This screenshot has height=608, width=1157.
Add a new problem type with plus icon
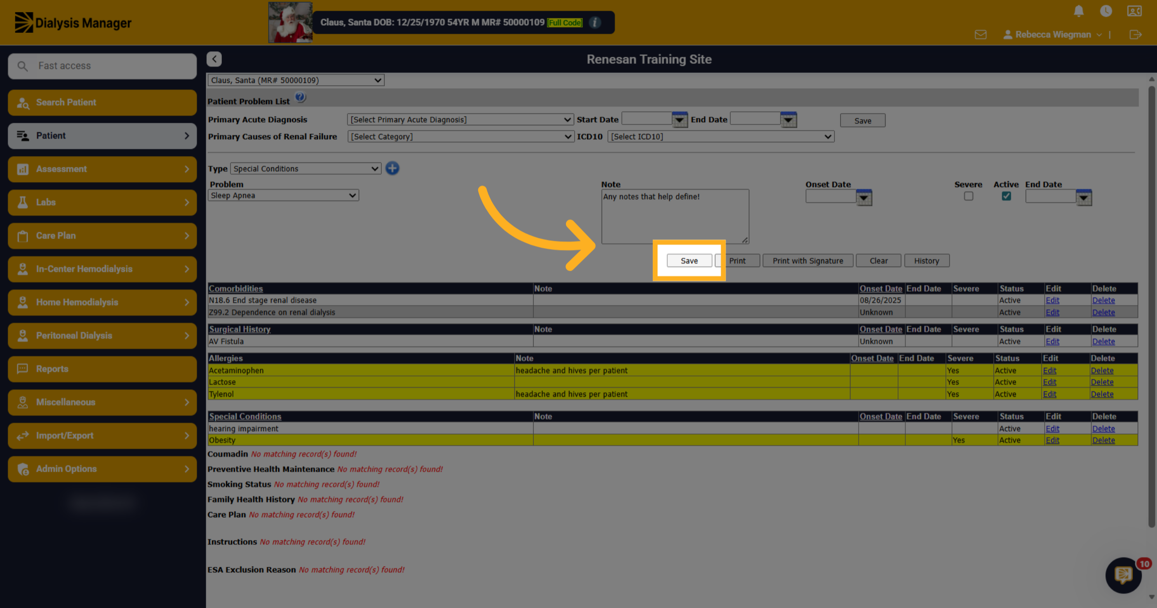click(392, 168)
